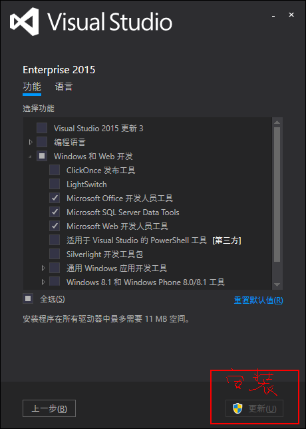Click the 重置默认值(R) link
This screenshot has width=306, height=429.
tap(258, 300)
